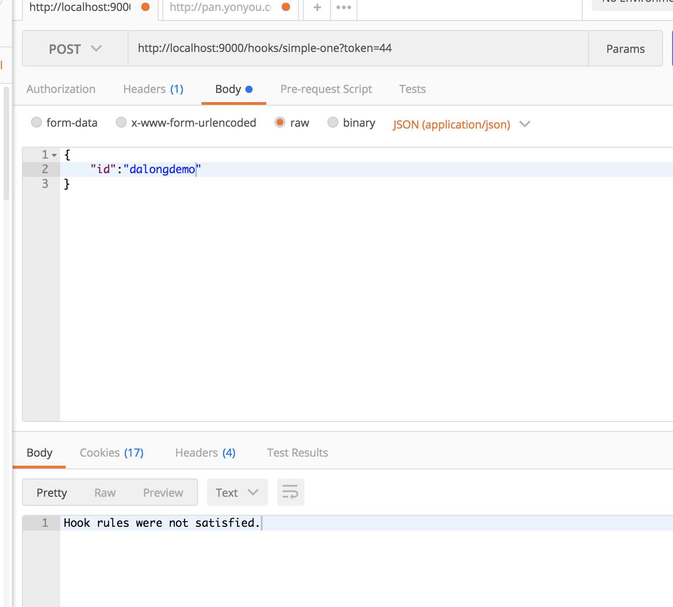Image resolution: width=673 pixels, height=607 pixels.
Task: Click into the request URL field
Action: [x=358, y=48]
